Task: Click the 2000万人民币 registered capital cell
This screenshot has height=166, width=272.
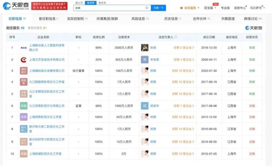Action: (x=124, y=48)
